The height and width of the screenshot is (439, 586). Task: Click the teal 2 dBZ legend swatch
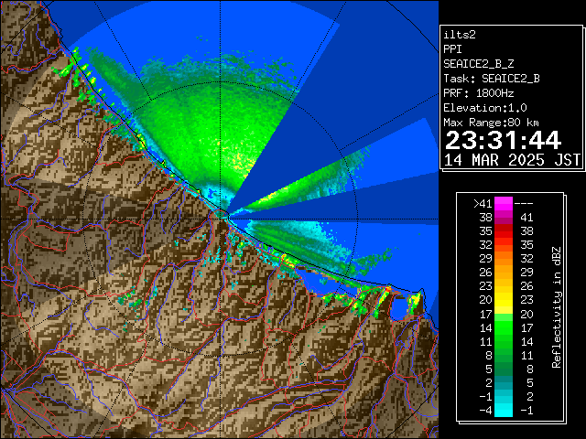pyautogui.click(x=504, y=382)
